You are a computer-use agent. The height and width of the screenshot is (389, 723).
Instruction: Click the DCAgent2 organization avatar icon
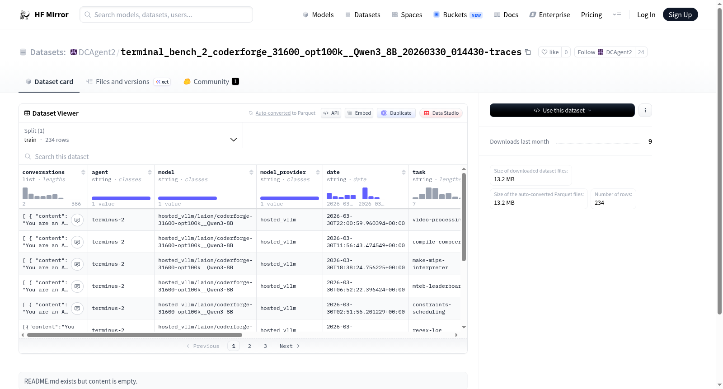coord(74,52)
